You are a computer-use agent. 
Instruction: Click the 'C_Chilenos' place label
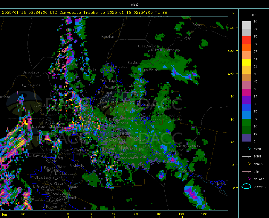point(31,85)
